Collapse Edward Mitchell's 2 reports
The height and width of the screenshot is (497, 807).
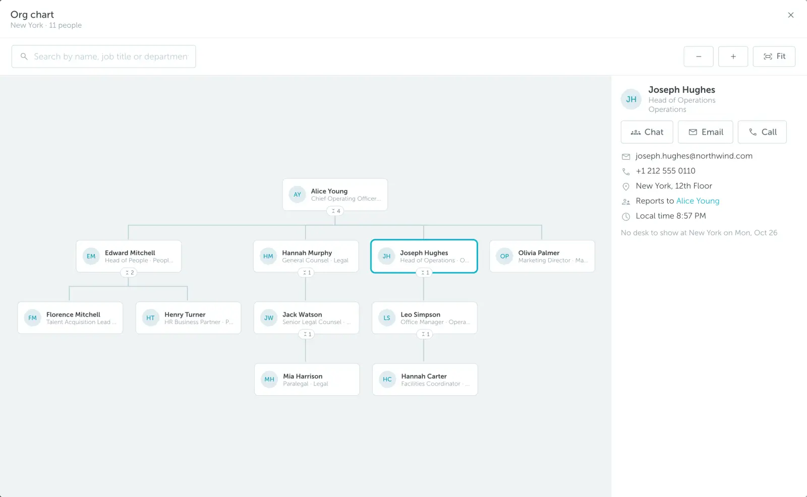coord(129,273)
